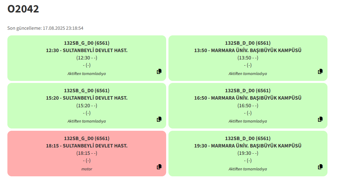
Task: Click the (12:30 - -) time line
Action: (x=87, y=58)
